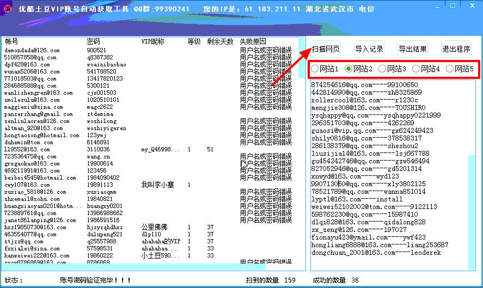Select the 网站2 radio button
The height and width of the screenshot is (288, 483).
pos(358,69)
